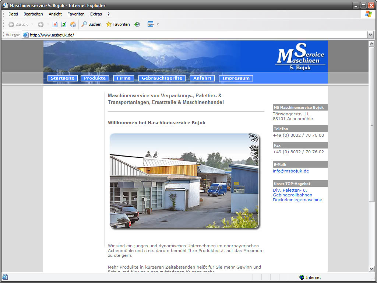Click the 'MS Maschinenservice Bojuk' sidebar header
377x283 pixels.
pos(300,107)
